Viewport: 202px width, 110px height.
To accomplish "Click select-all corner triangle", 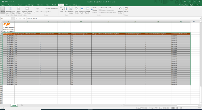I will point(1,22).
